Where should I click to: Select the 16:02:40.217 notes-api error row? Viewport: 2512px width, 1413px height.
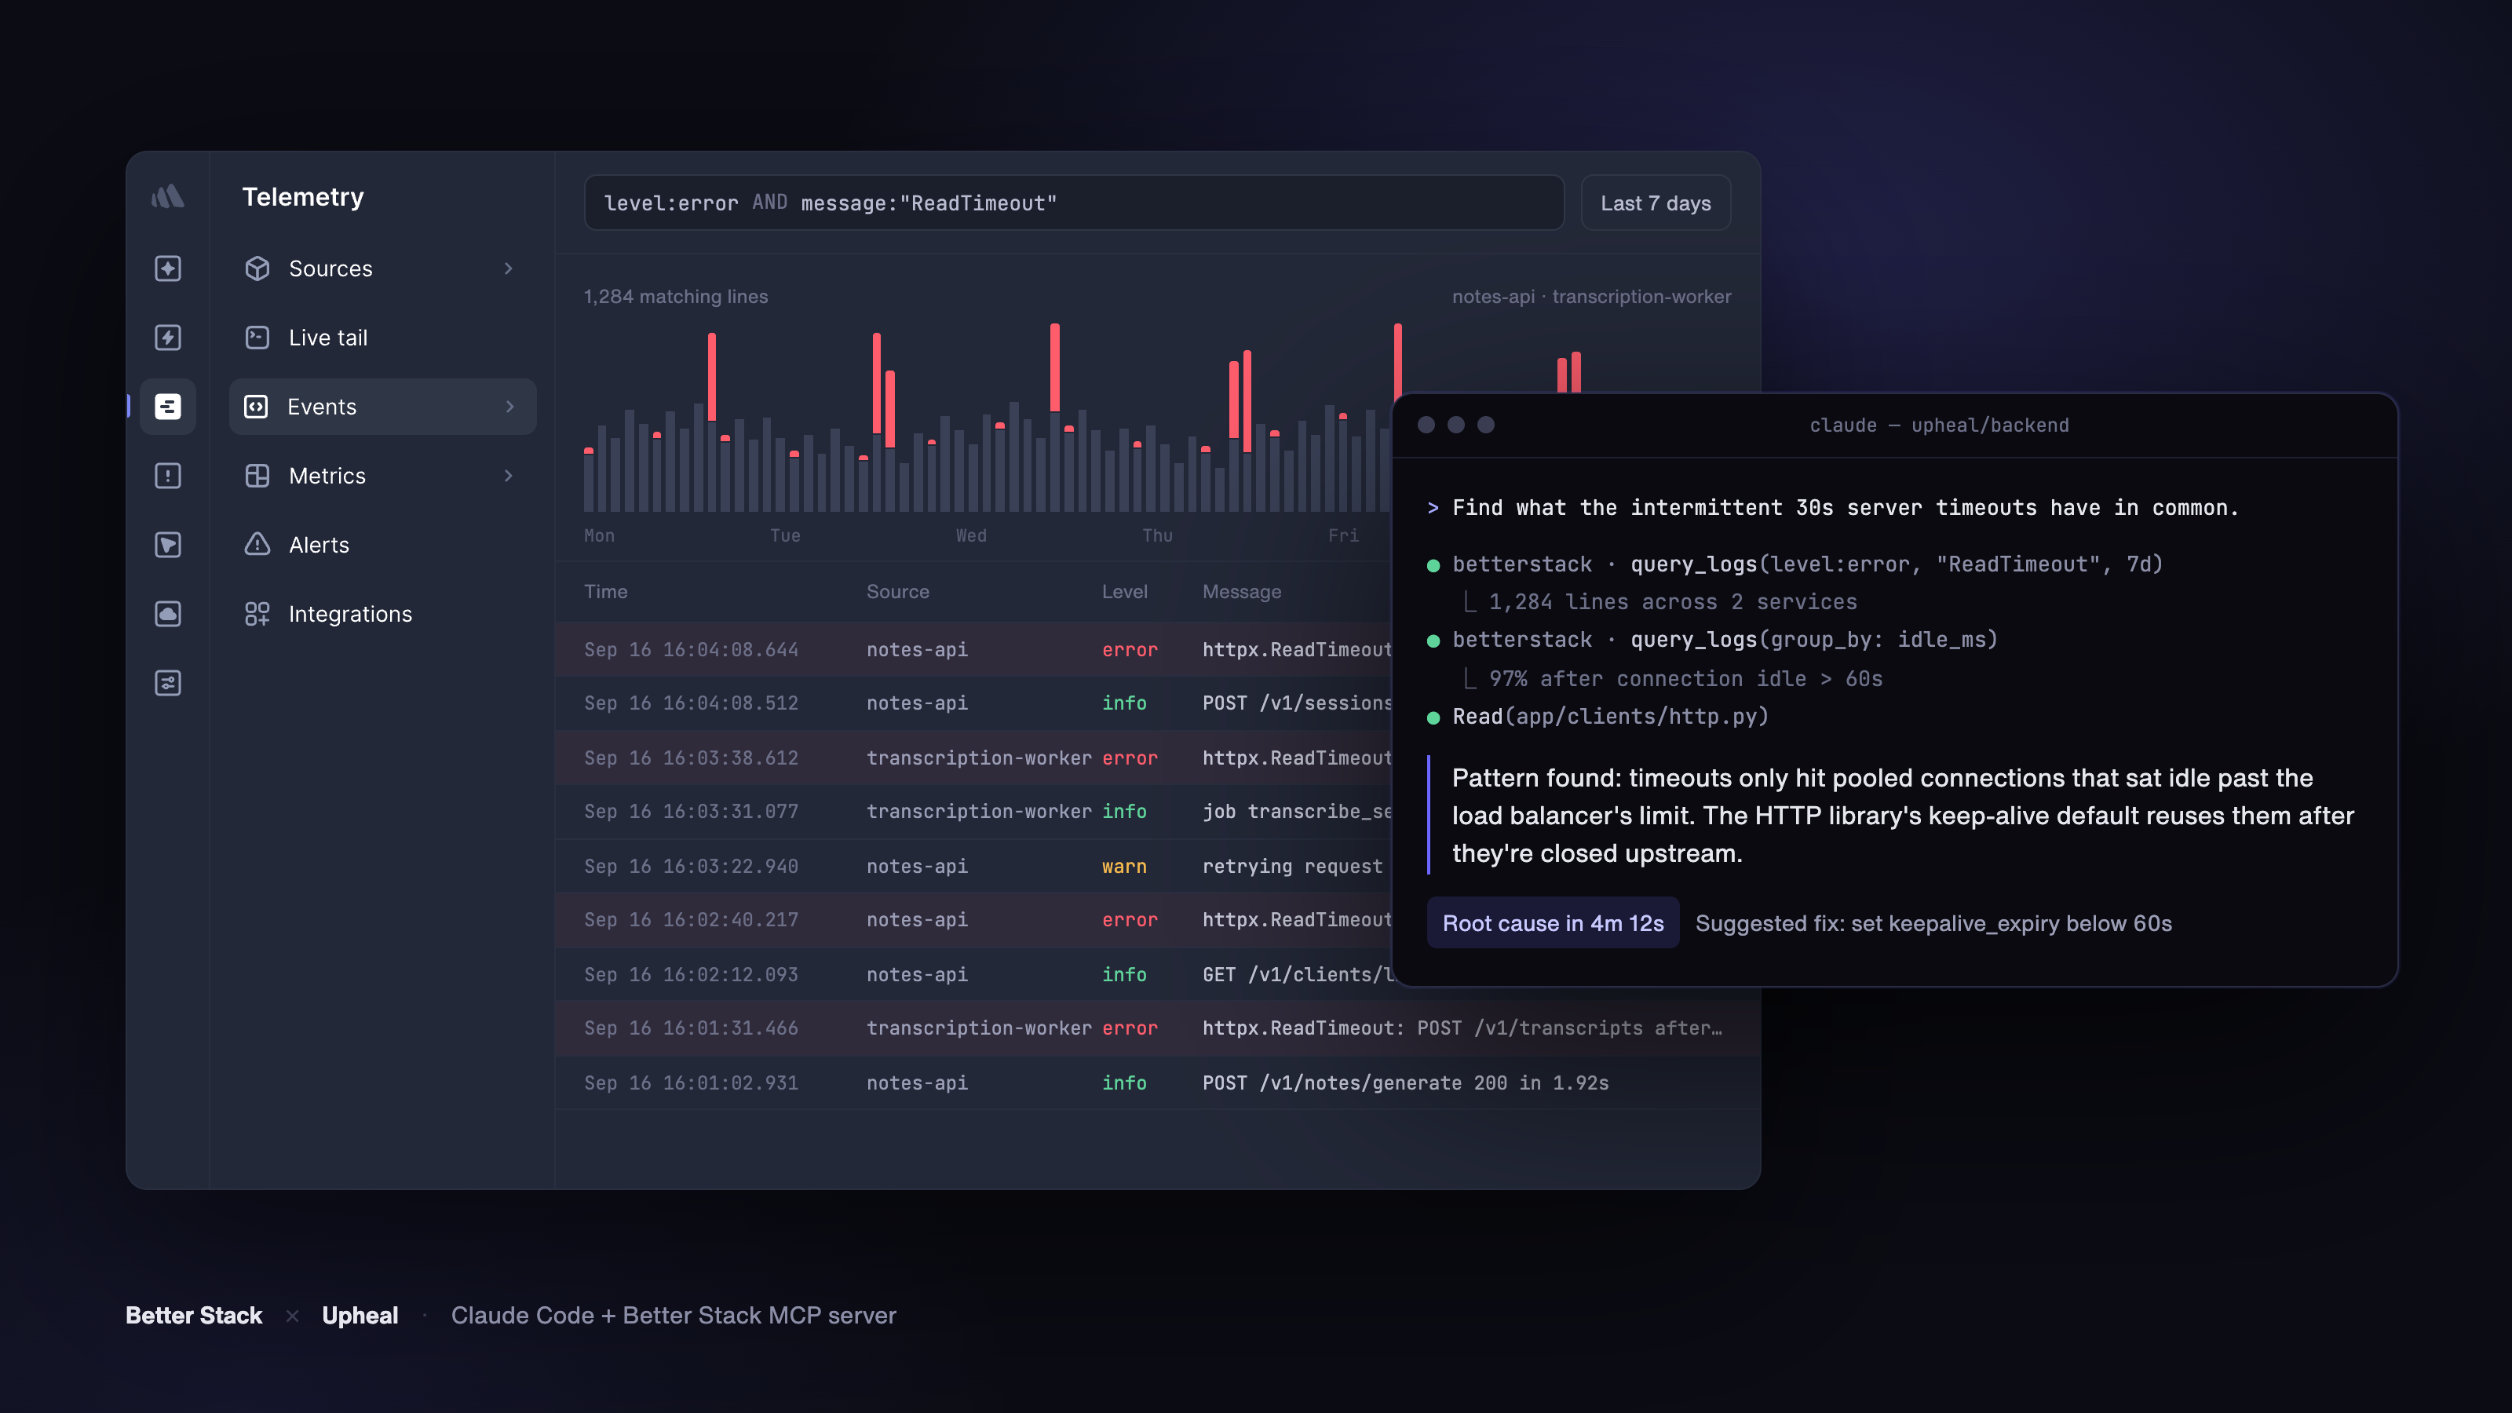click(x=974, y=919)
